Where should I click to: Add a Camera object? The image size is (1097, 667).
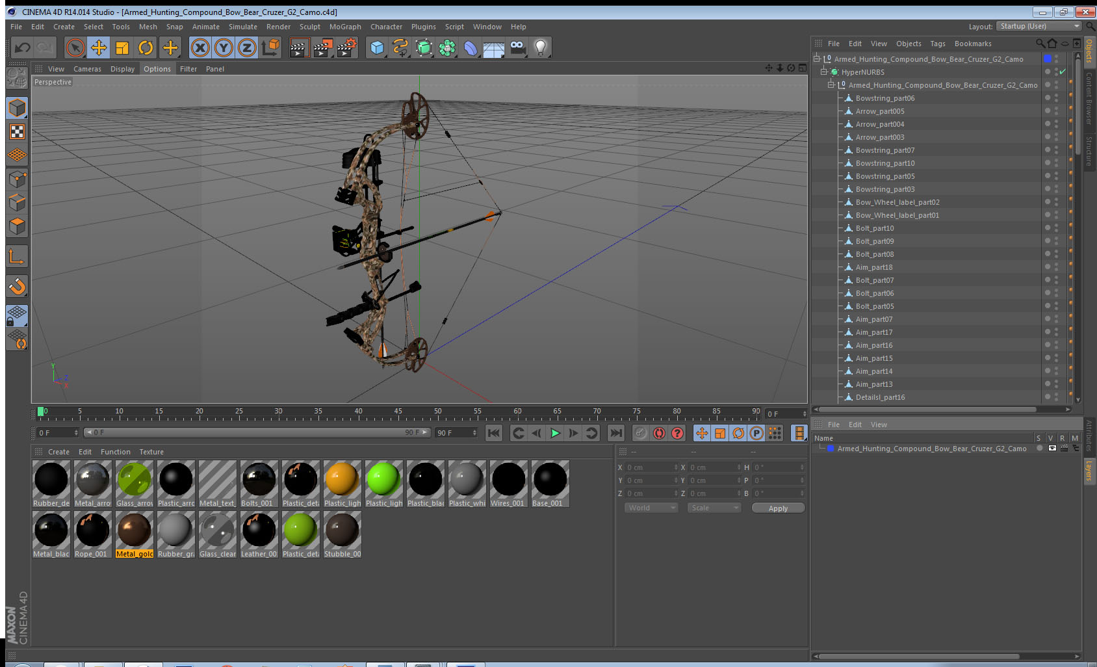click(x=517, y=47)
